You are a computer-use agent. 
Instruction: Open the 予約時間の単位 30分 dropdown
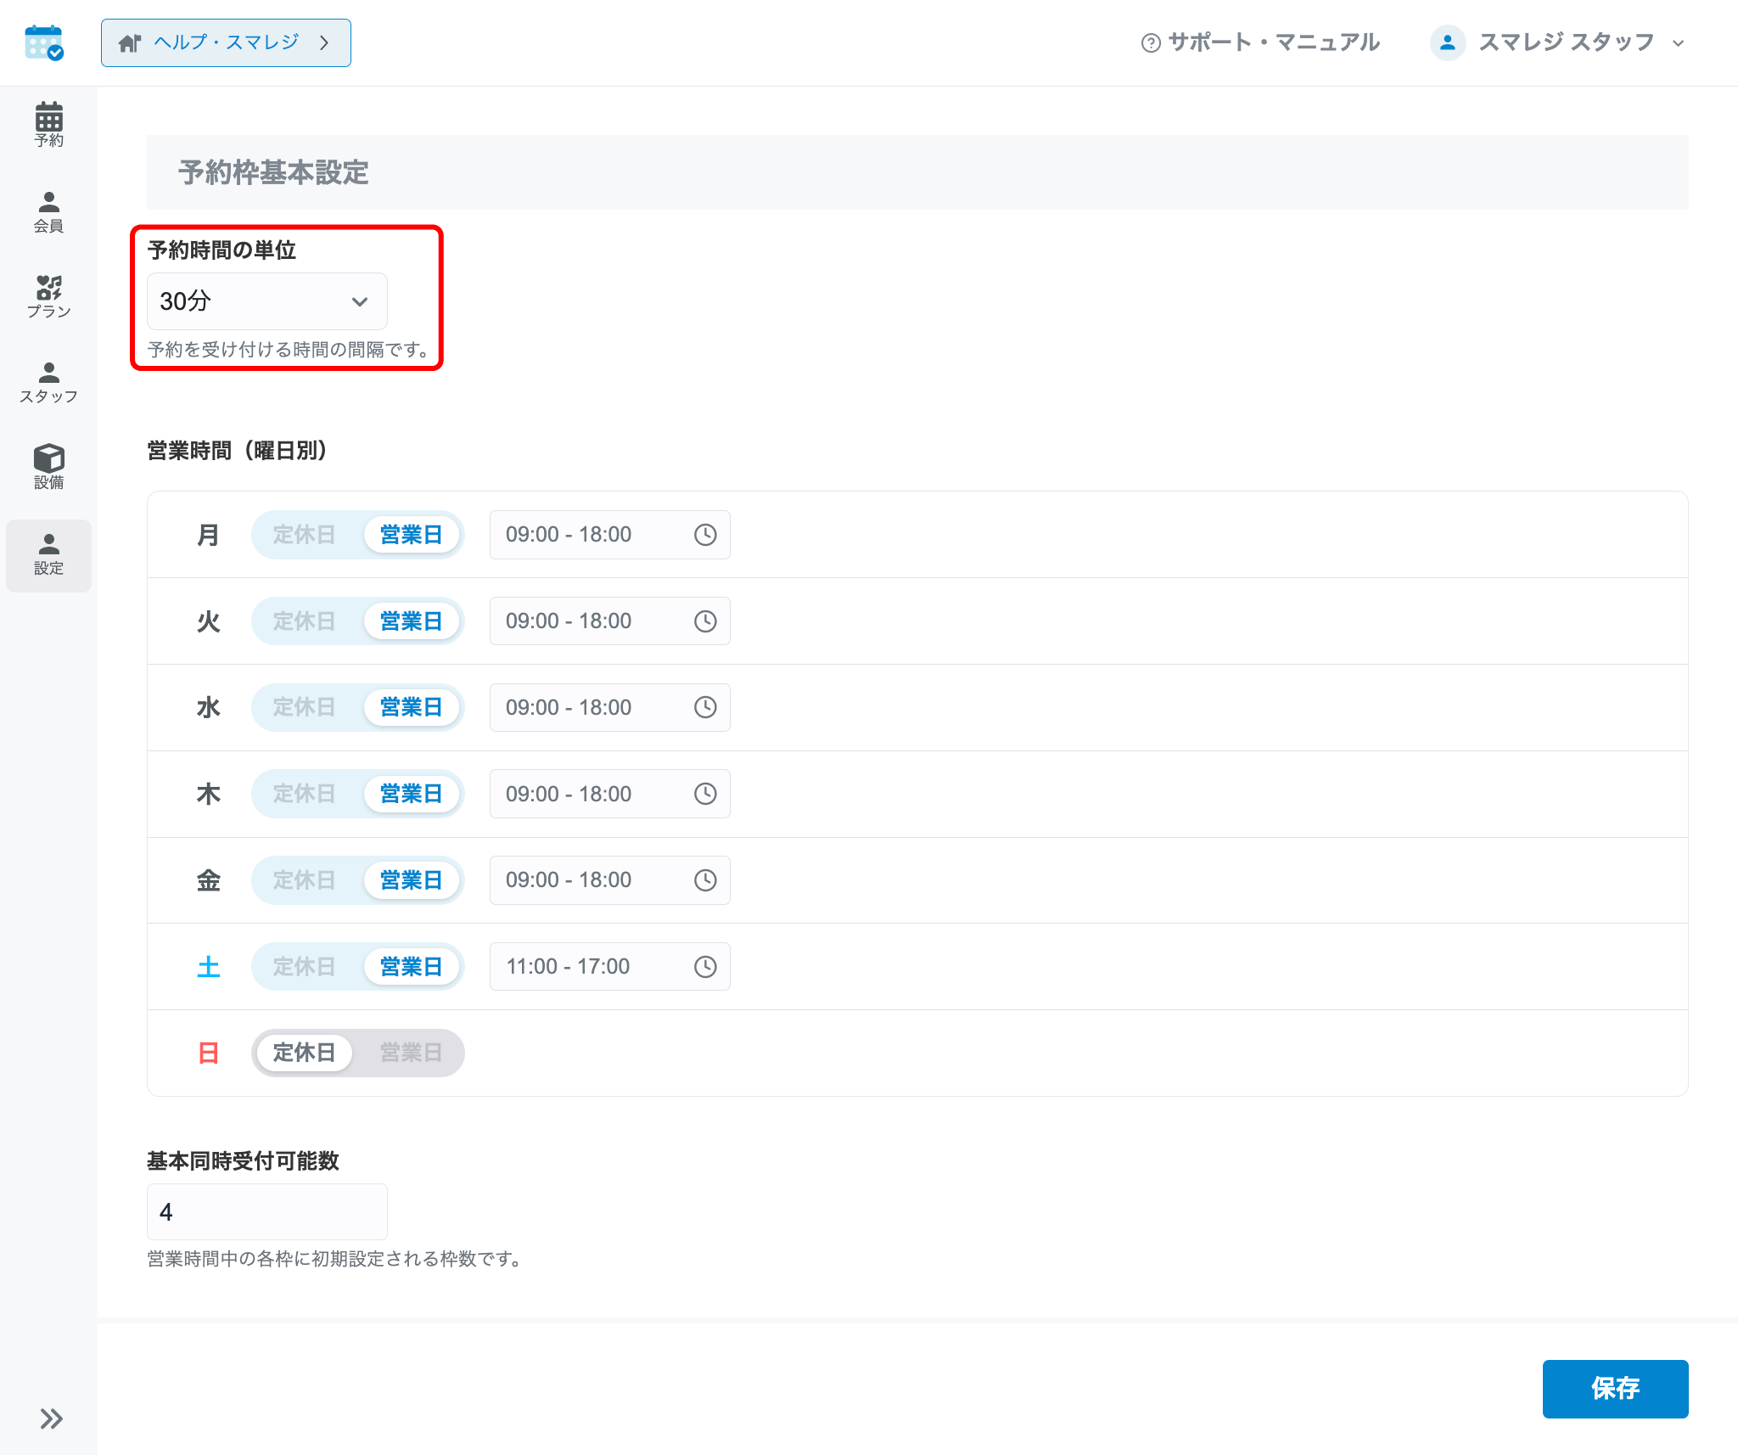click(267, 301)
